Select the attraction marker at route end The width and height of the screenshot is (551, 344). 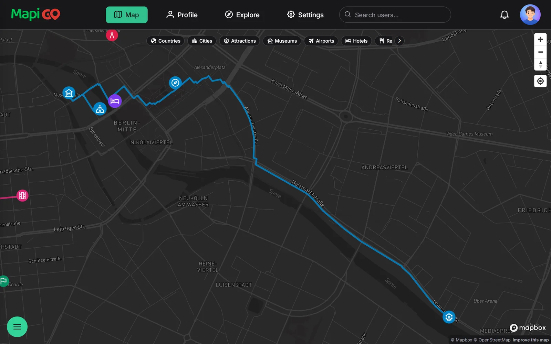click(x=449, y=317)
